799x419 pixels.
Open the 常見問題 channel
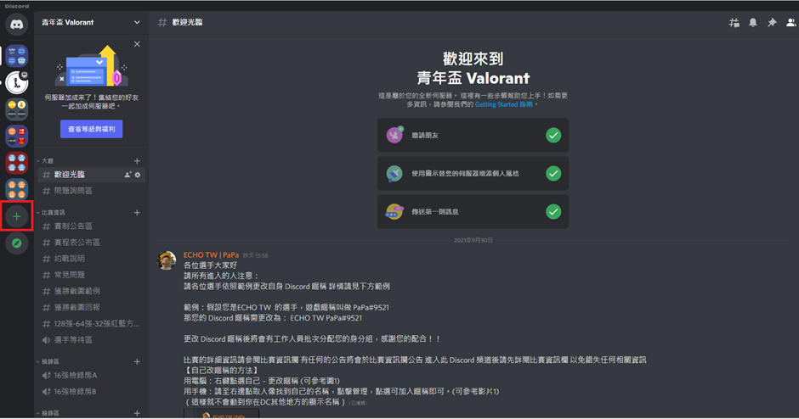[x=92, y=275]
